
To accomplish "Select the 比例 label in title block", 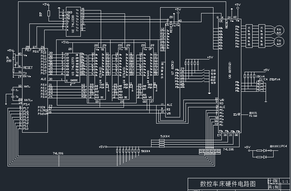I will 274,181.
